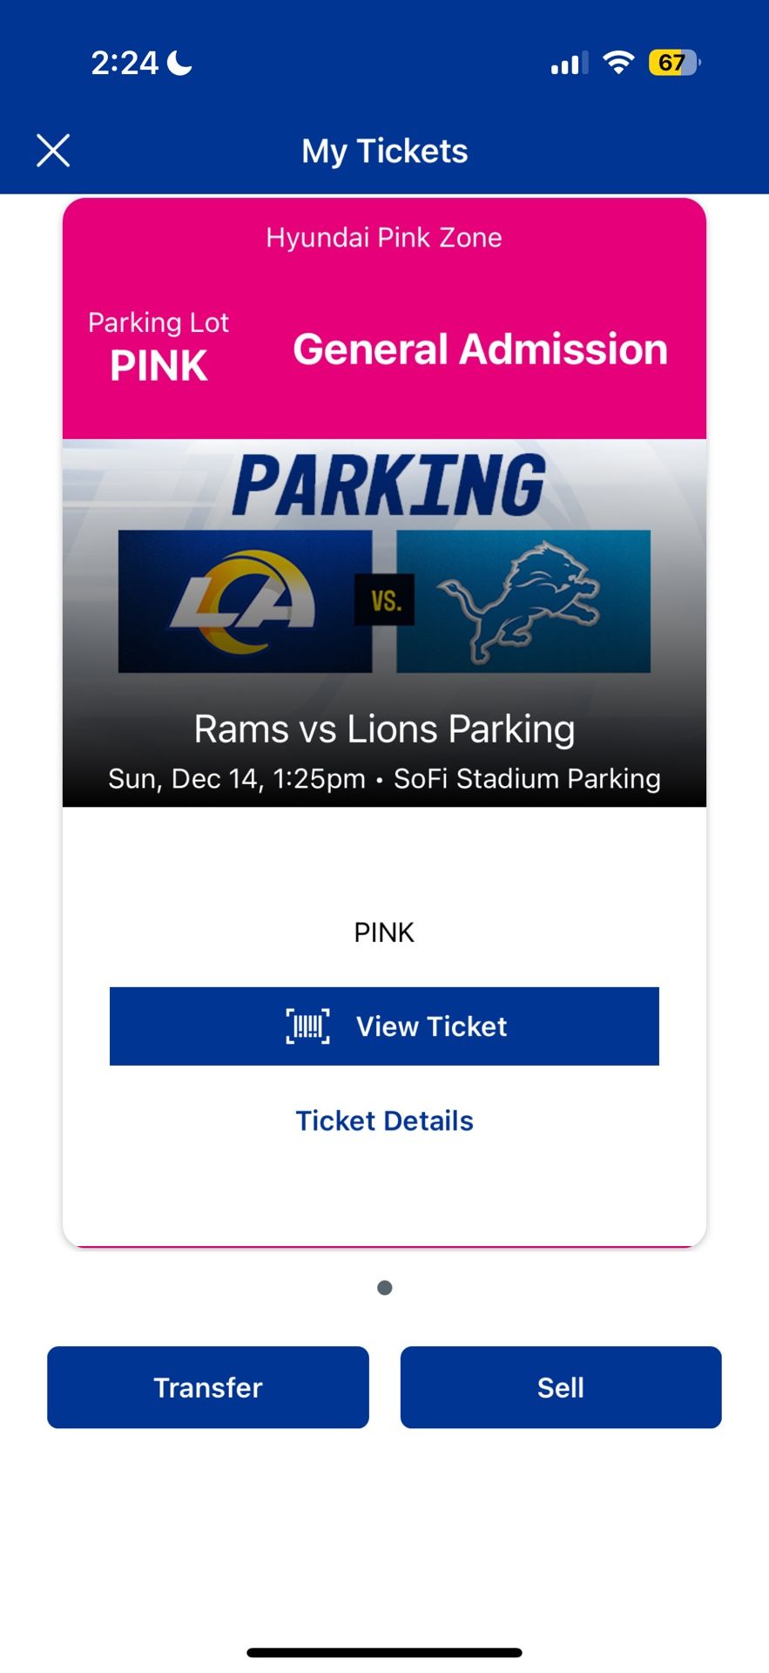
Task: Tap the View Ticket button
Action: pyautogui.click(x=384, y=1026)
